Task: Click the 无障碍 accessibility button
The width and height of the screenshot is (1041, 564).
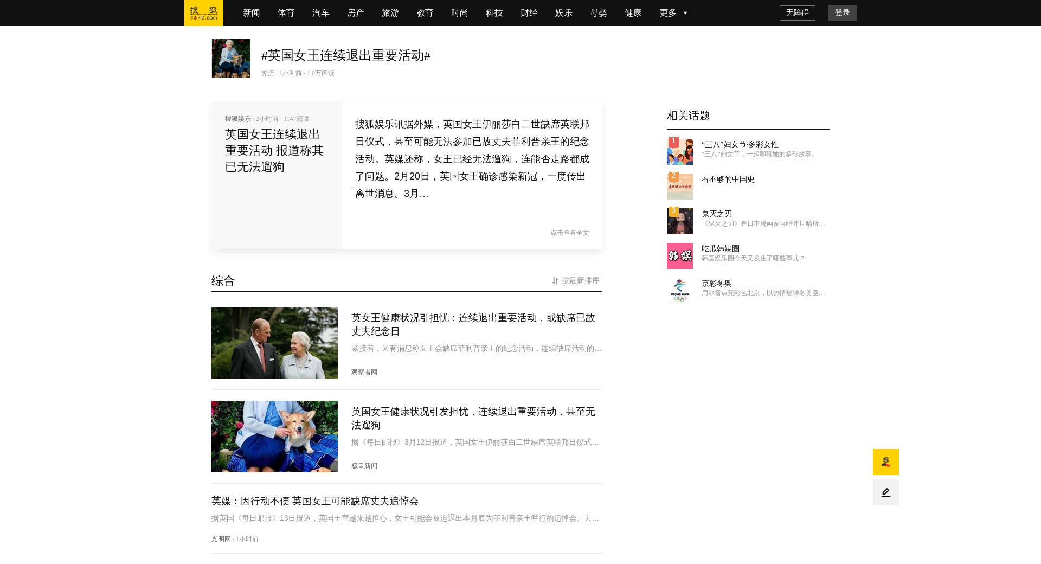Action: pyautogui.click(x=797, y=13)
